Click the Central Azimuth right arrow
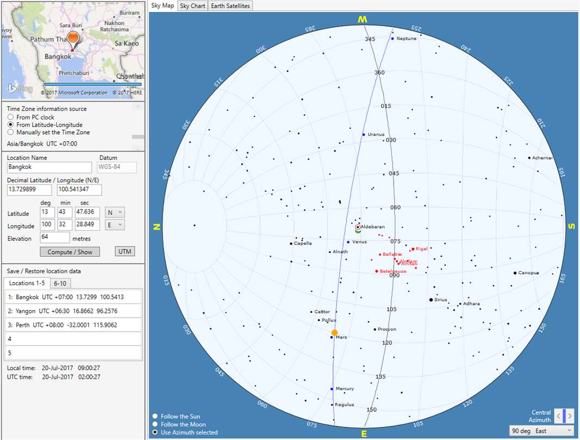The height and width of the screenshot is (440, 580). point(570,416)
